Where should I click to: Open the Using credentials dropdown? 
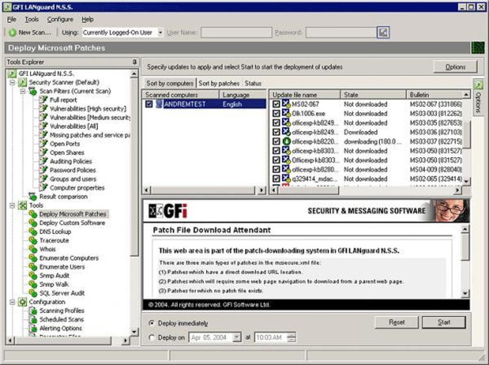160,33
